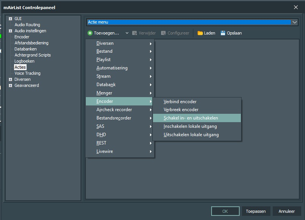Open the Actie menu combo box
The height and width of the screenshot is (220, 305).
pos(192,22)
